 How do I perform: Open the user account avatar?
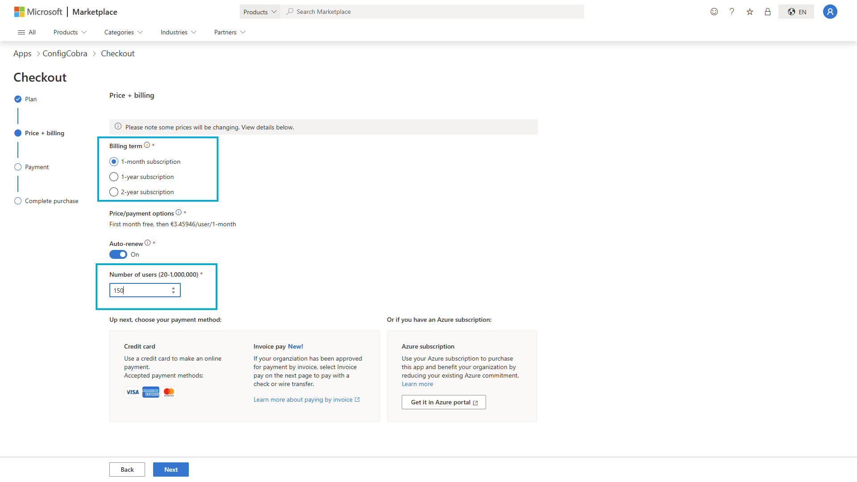coord(830,12)
